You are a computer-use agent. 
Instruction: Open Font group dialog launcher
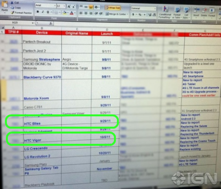[x=75, y=19]
